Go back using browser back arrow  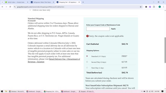point(2,7)
